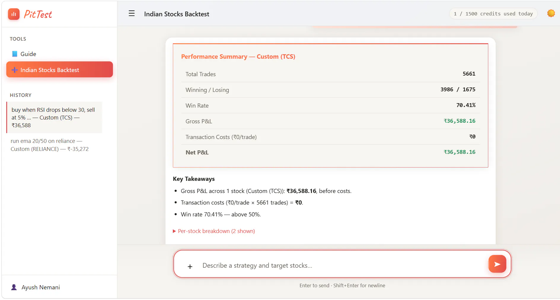Click the Key Takeaways heading
Screen dimensions: 560x300
(194, 179)
